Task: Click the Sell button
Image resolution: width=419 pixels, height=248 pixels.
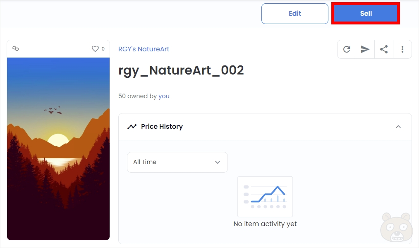Action: pos(366,13)
